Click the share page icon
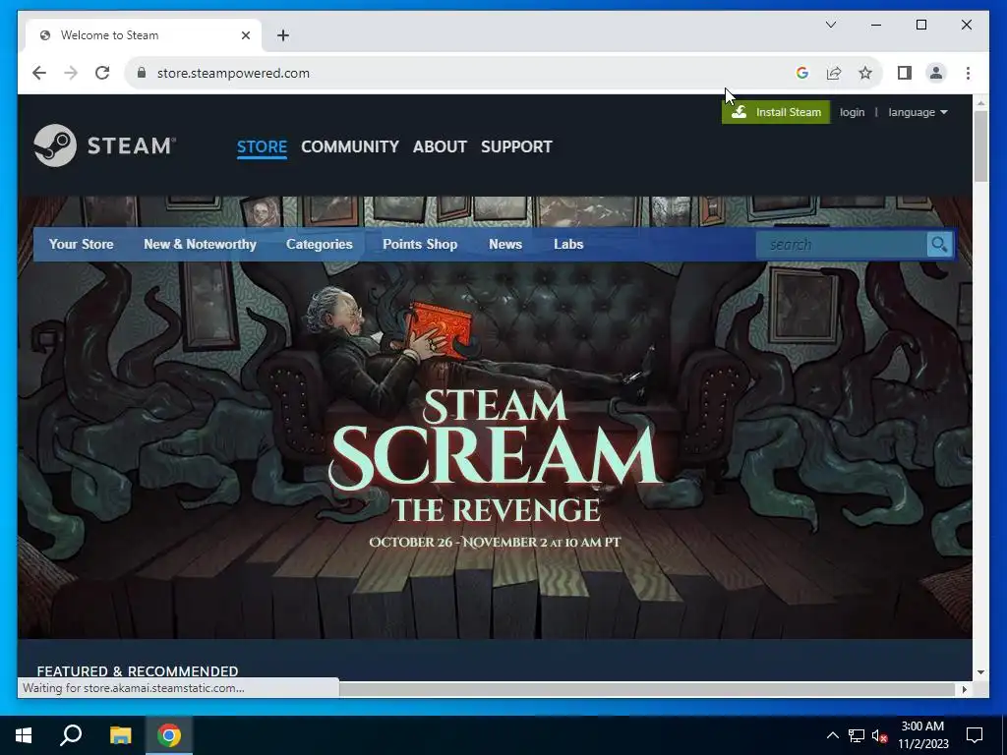 pos(834,73)
